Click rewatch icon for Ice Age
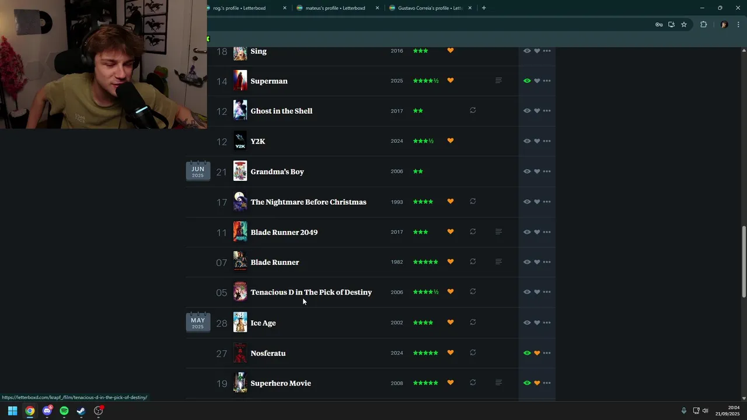Viewport: 747px width, 420px height. coord(473,322)
